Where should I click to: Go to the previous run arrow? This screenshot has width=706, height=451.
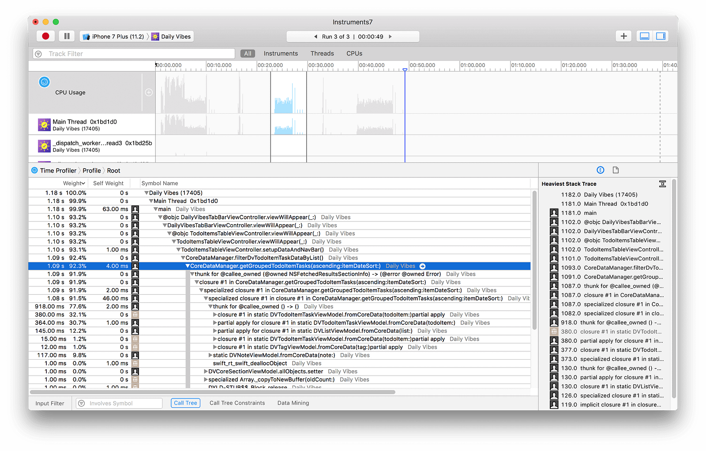point(315,37)
